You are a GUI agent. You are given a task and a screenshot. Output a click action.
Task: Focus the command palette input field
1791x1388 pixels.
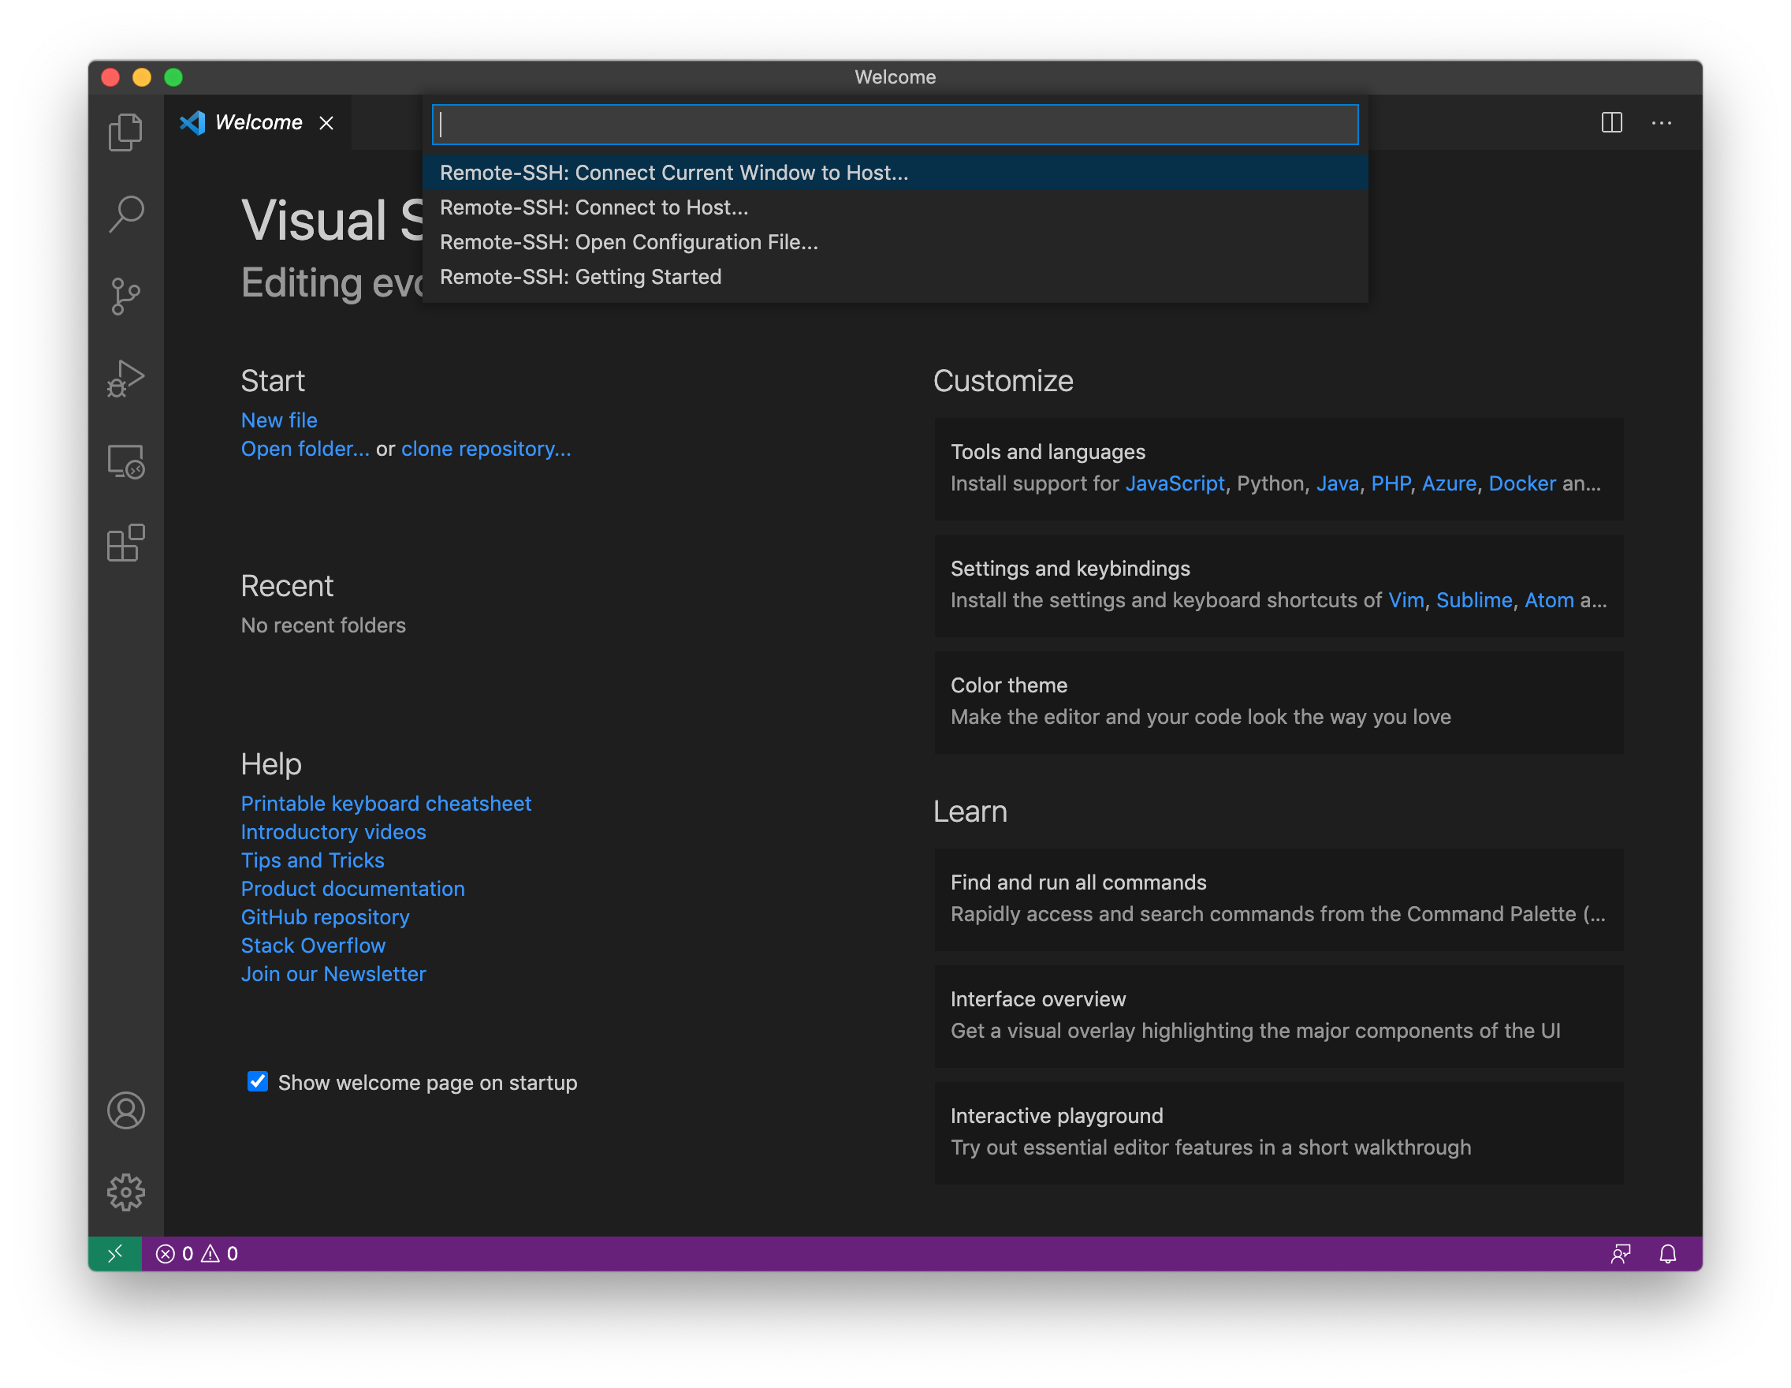point(895,124)
